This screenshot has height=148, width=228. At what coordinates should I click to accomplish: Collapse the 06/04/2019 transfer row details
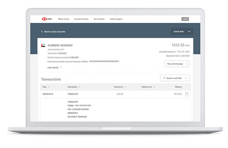click(x=187, y=94)
